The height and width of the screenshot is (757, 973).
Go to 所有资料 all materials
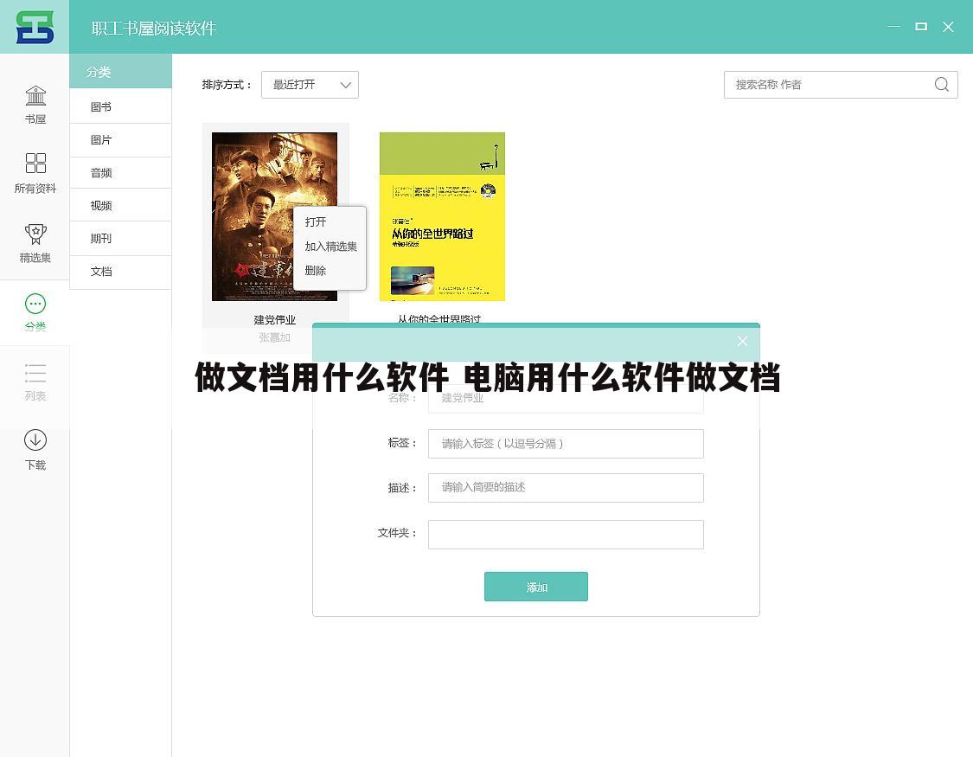(x=35, y=173)
